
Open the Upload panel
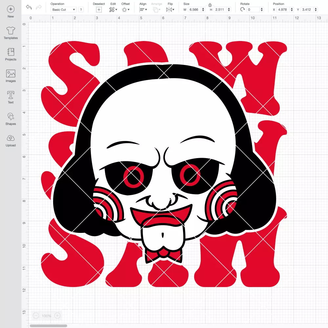coord(11,141)
